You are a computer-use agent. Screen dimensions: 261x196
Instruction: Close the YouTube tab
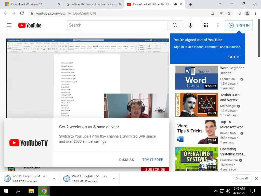coord(181,4)
